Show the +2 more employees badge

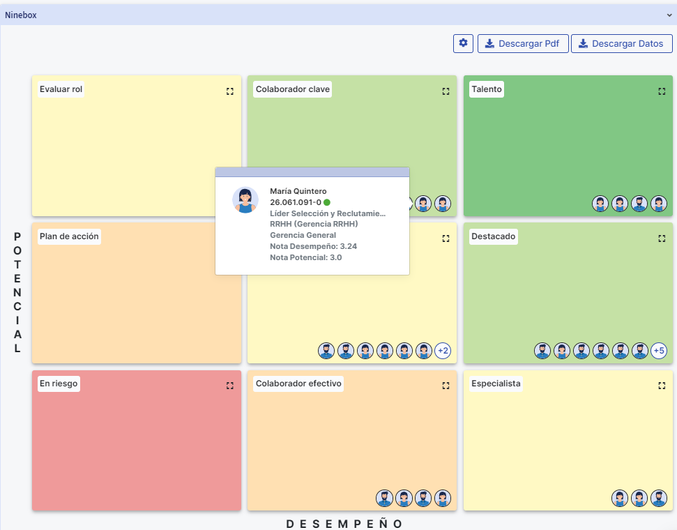pos(443,351)
